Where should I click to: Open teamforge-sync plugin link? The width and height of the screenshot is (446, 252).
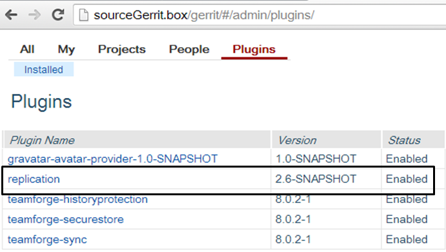tap(47, 240)
